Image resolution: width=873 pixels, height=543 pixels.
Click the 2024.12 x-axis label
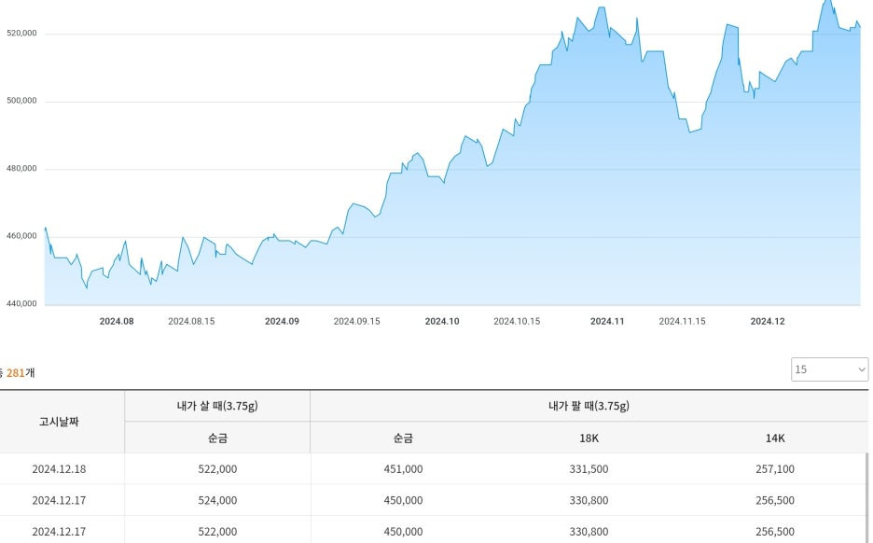[768, 321]
